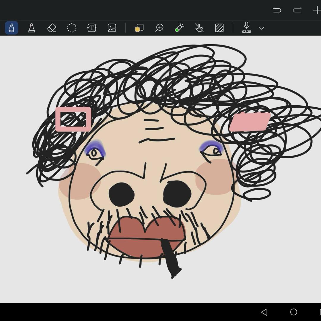Toggle finger touch drawing mode
Image resolution: width=321 pixels, height=321 pixels.
199,28
